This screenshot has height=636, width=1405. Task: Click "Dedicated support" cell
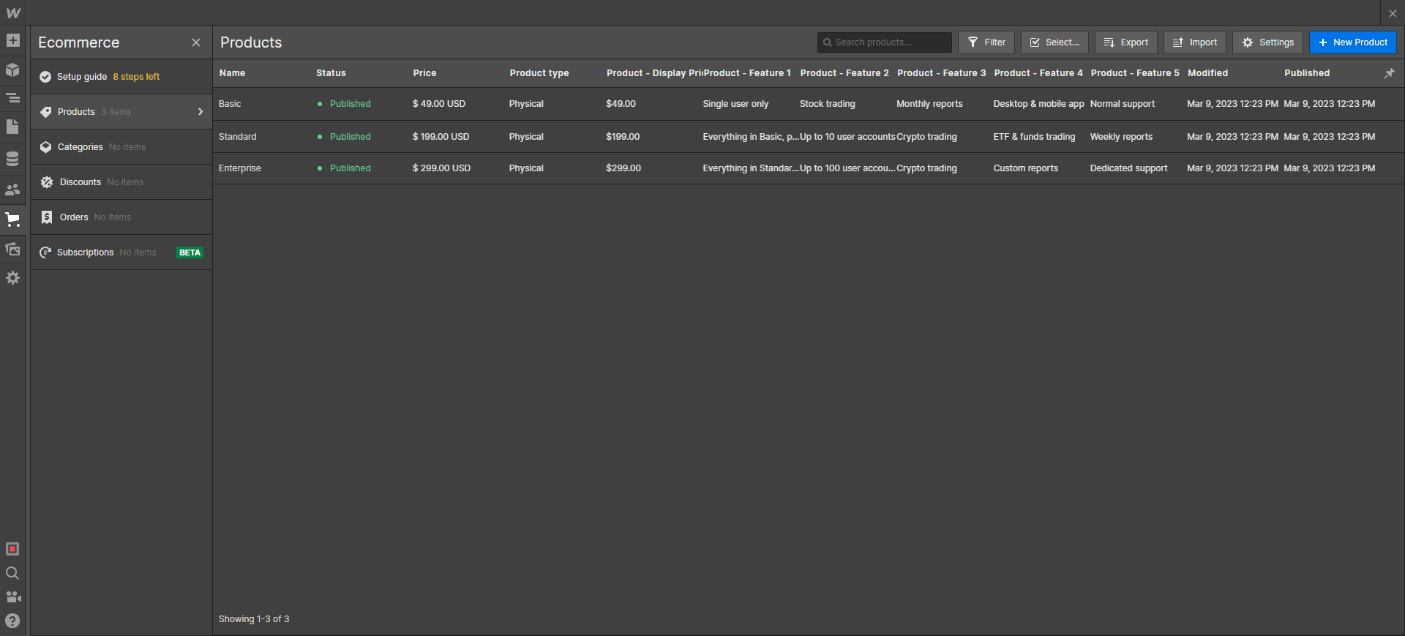[x=1128, y=168]
